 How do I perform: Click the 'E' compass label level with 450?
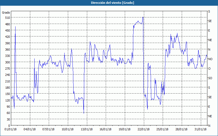point(209,30)
